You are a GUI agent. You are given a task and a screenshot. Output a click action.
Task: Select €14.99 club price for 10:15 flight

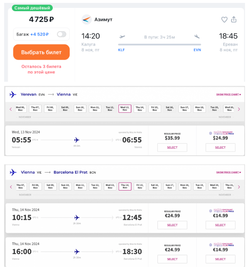pos(220,225)
